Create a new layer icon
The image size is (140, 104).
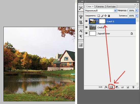click(128, 87)
